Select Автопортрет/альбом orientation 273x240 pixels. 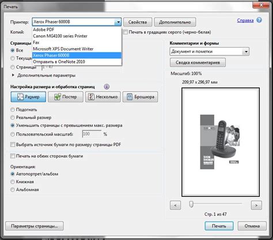(x=13, y=174)
